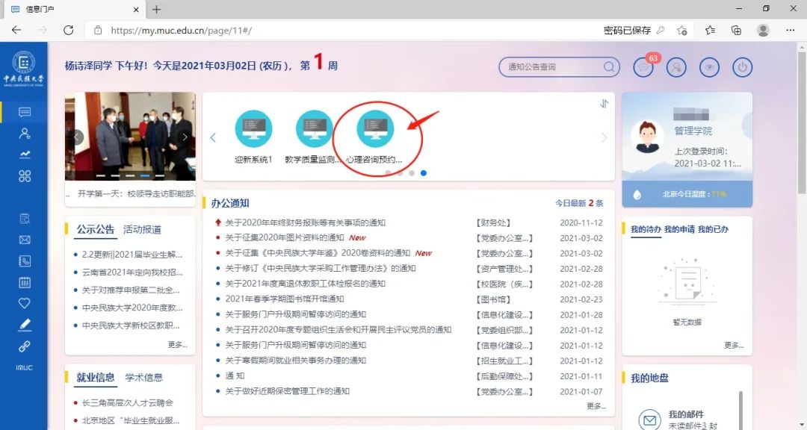Go to previous apps with left chevron
This screenshot has width=807, height=430.
[213, 137]
